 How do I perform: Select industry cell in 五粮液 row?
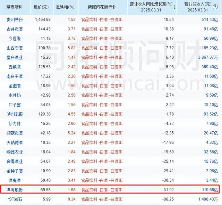click(102, 67)
